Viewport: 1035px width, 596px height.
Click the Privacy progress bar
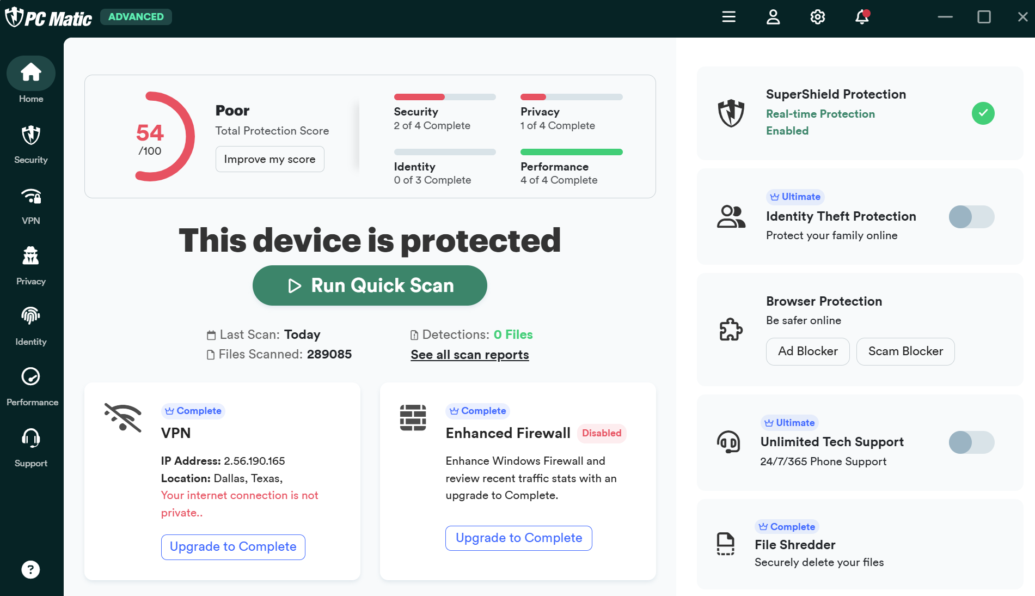(x=571, y=97)
